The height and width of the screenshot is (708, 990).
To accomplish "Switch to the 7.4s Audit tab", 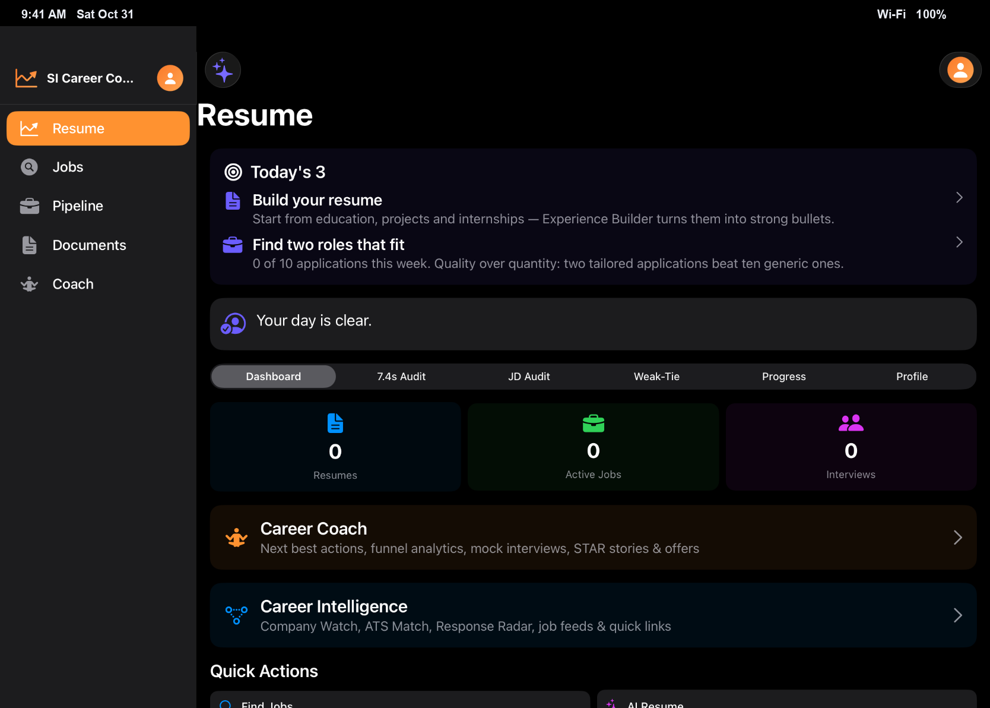I will 401,377.
